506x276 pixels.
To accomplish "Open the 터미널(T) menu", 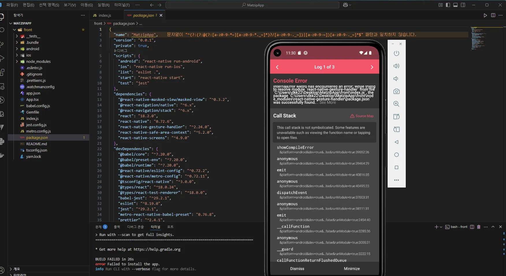I will (x=122, y=5).
